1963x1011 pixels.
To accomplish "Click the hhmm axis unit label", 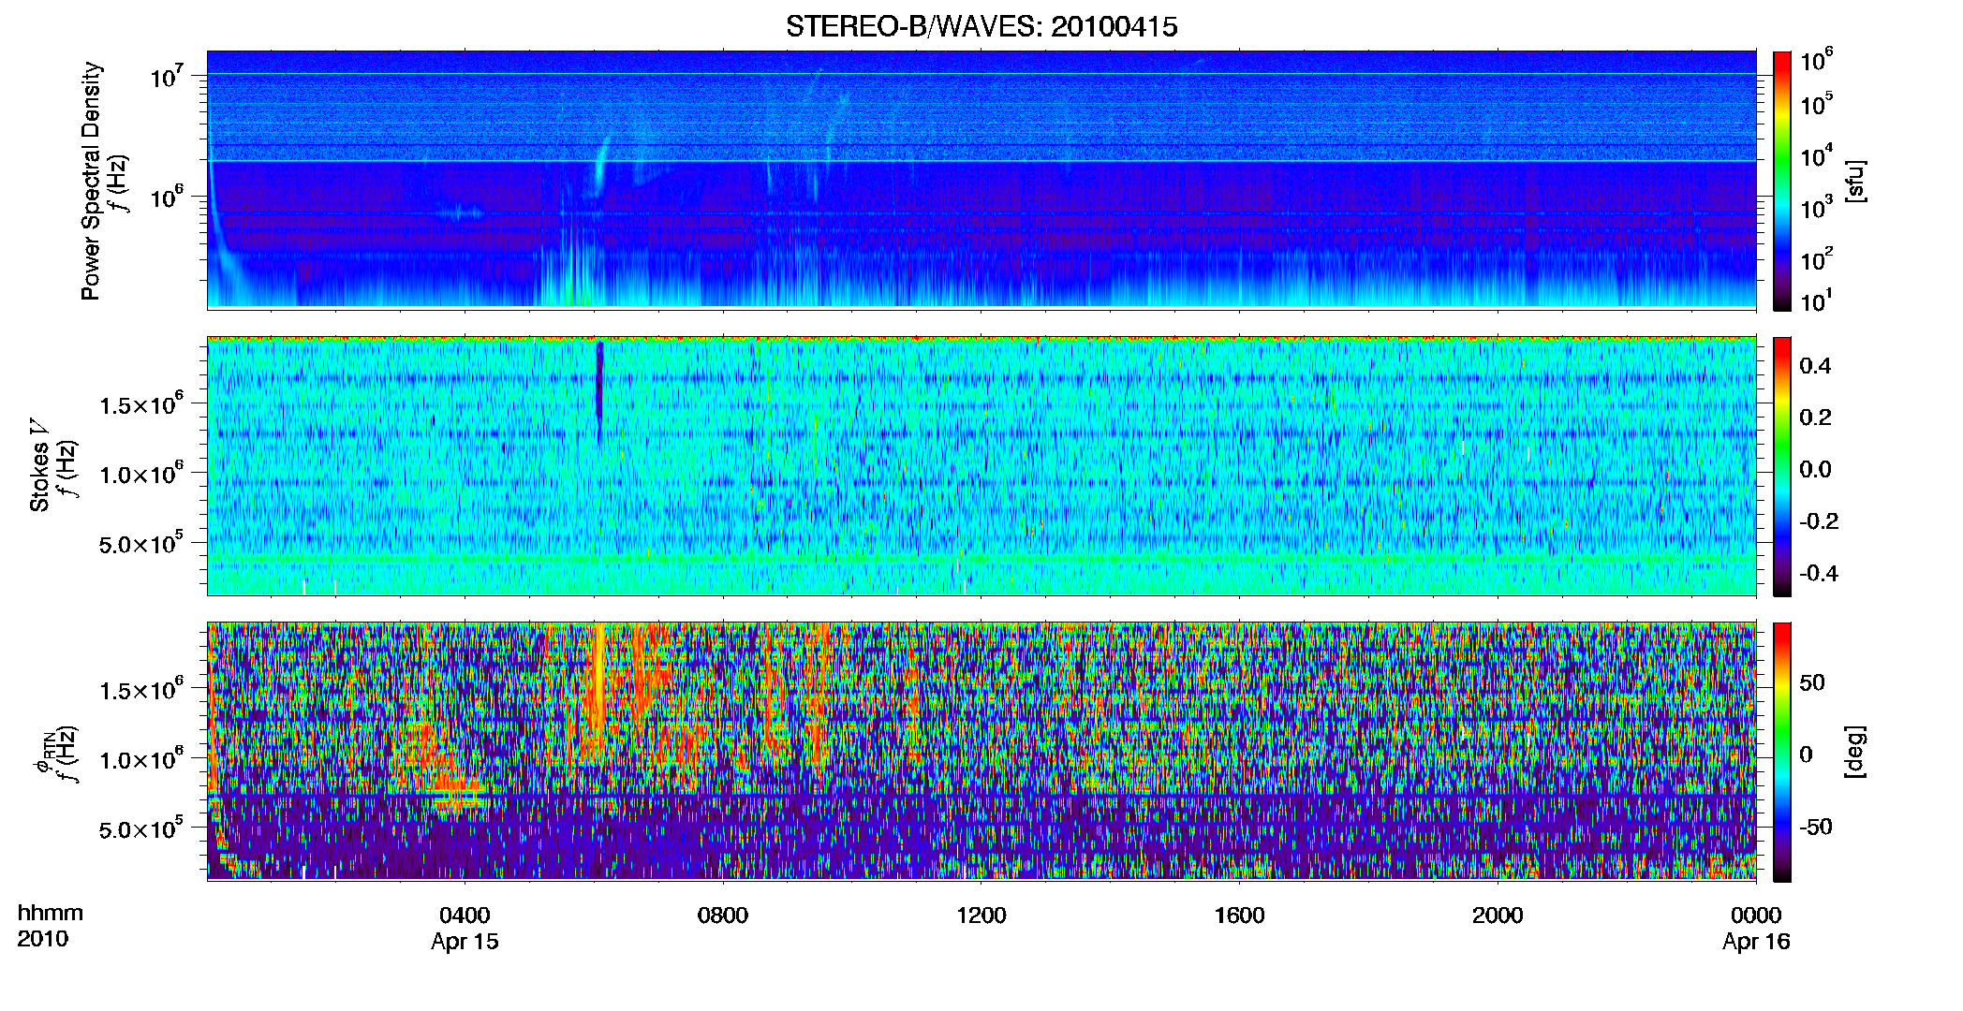I will pos(51,914).
